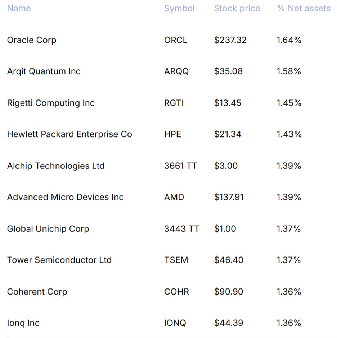Open Global Unichip Corp holding
337x338 pixels.
click(48, 229)
